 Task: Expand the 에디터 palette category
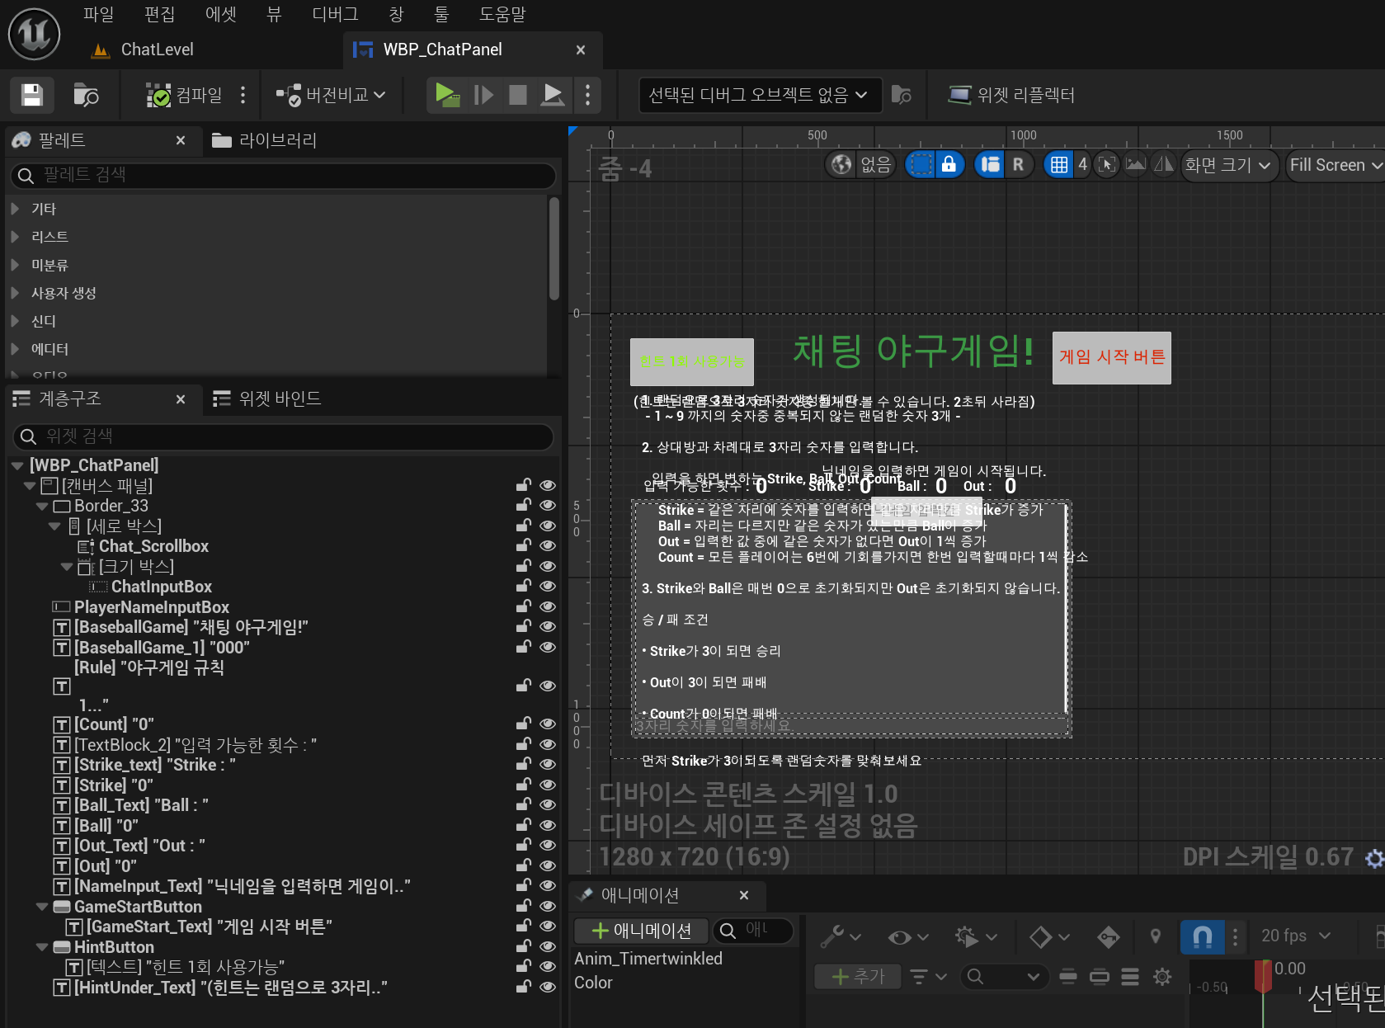tap(15, 349)
